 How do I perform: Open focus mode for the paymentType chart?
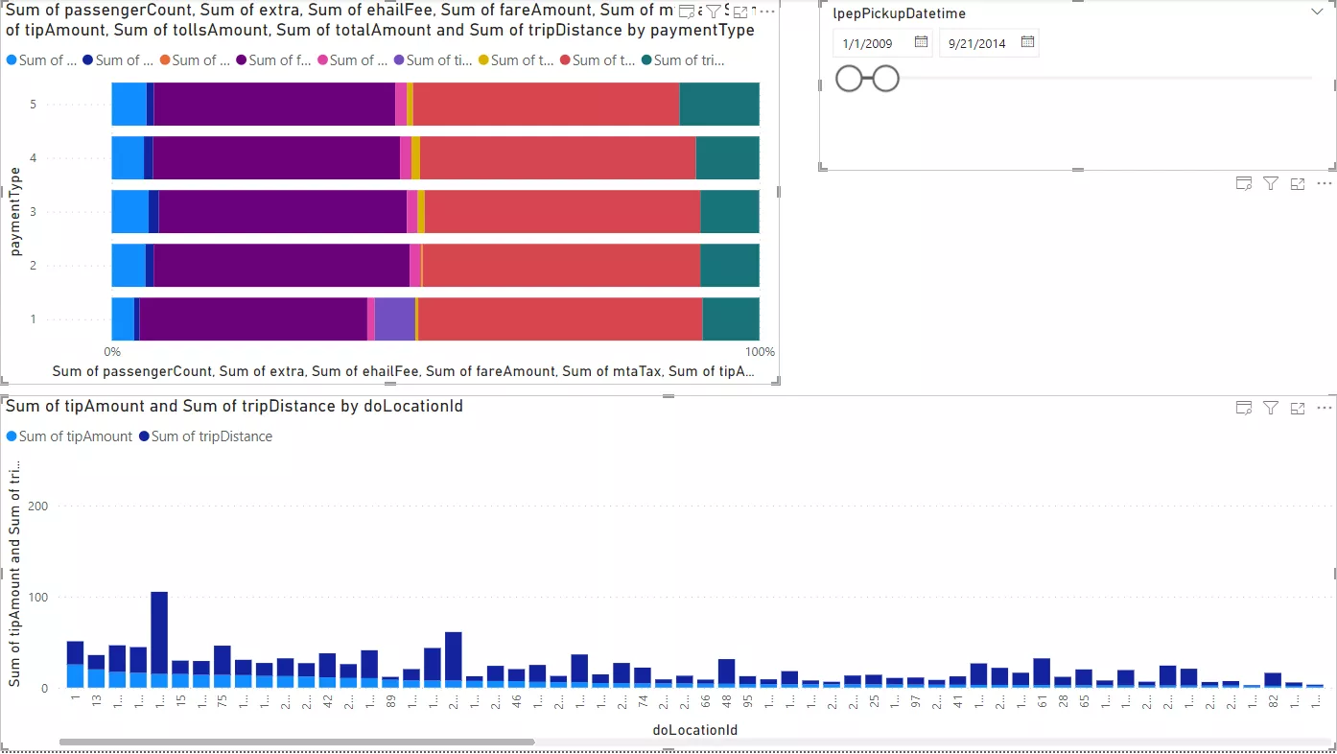click(x=742, y=11)
